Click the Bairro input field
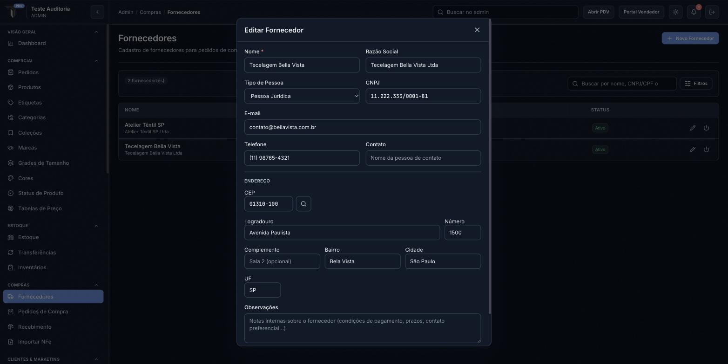 tap(363, 261)
